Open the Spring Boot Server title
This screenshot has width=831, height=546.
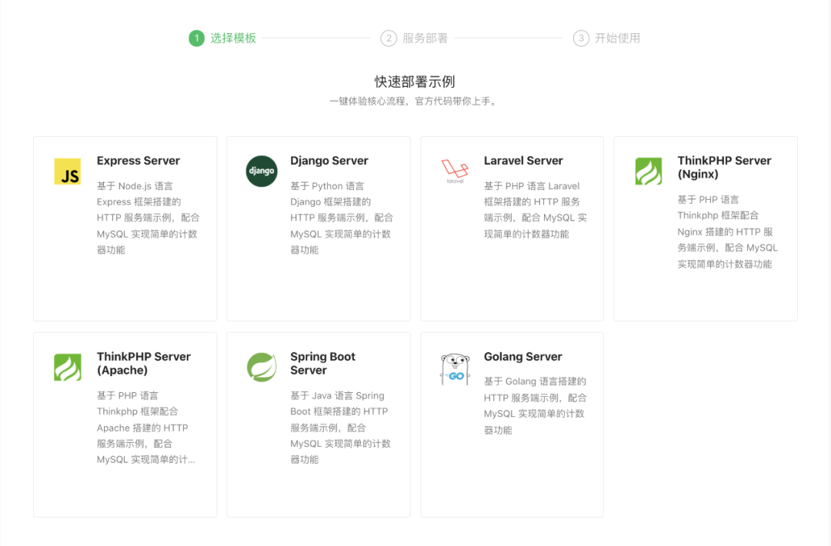322,363
